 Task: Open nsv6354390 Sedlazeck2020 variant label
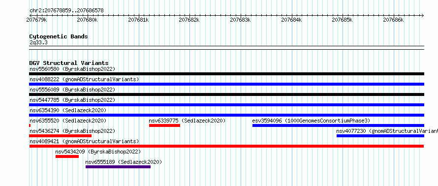[68, 110]
